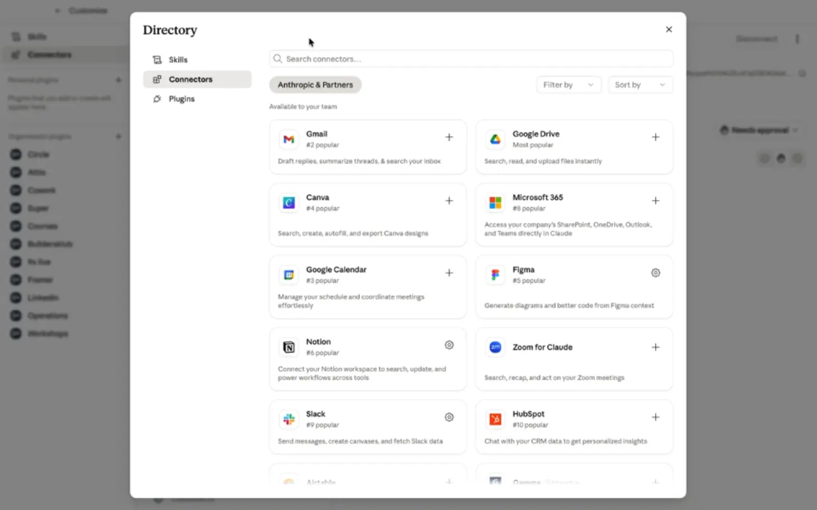Open the Gmail connector card title
Image resolution: width=817 pixels, height=510 pixels.
click(317, 134)
